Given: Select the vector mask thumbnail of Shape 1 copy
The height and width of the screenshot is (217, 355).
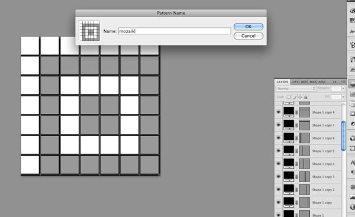Looking at the screenshot, I should (x=305, y=202).
